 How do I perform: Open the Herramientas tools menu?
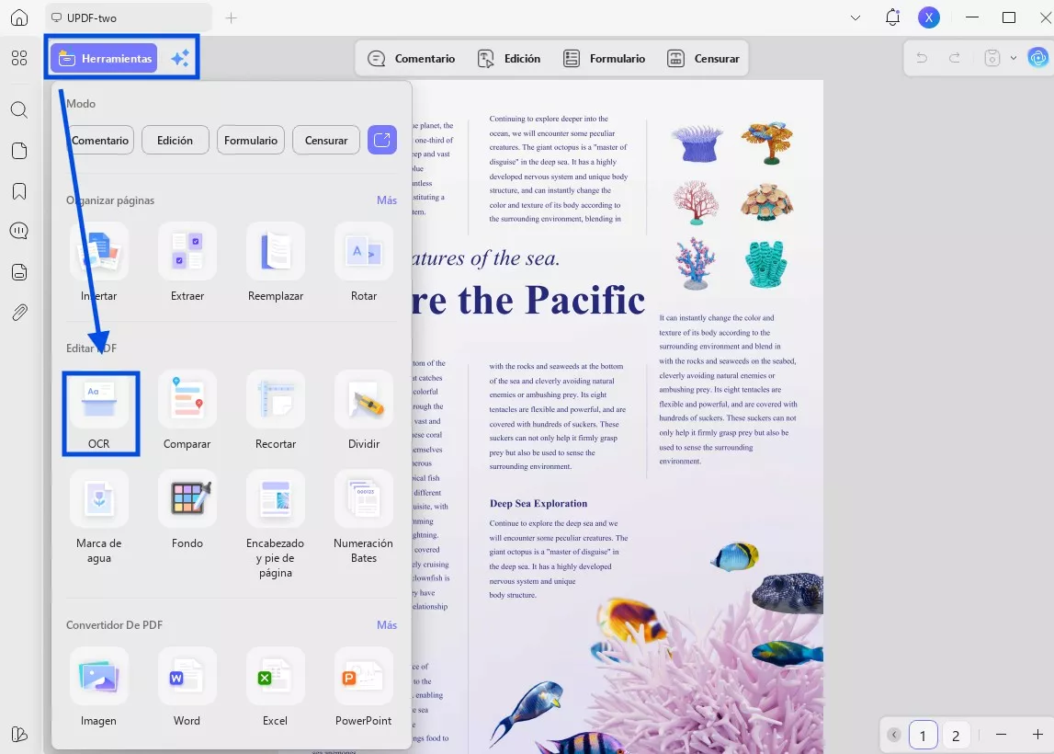pyautogui.click(x=104, y=59)
